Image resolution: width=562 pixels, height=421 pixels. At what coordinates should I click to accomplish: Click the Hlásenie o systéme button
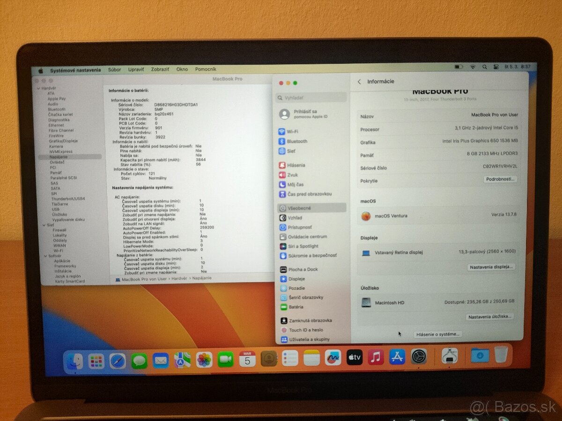tap(438, 334)
